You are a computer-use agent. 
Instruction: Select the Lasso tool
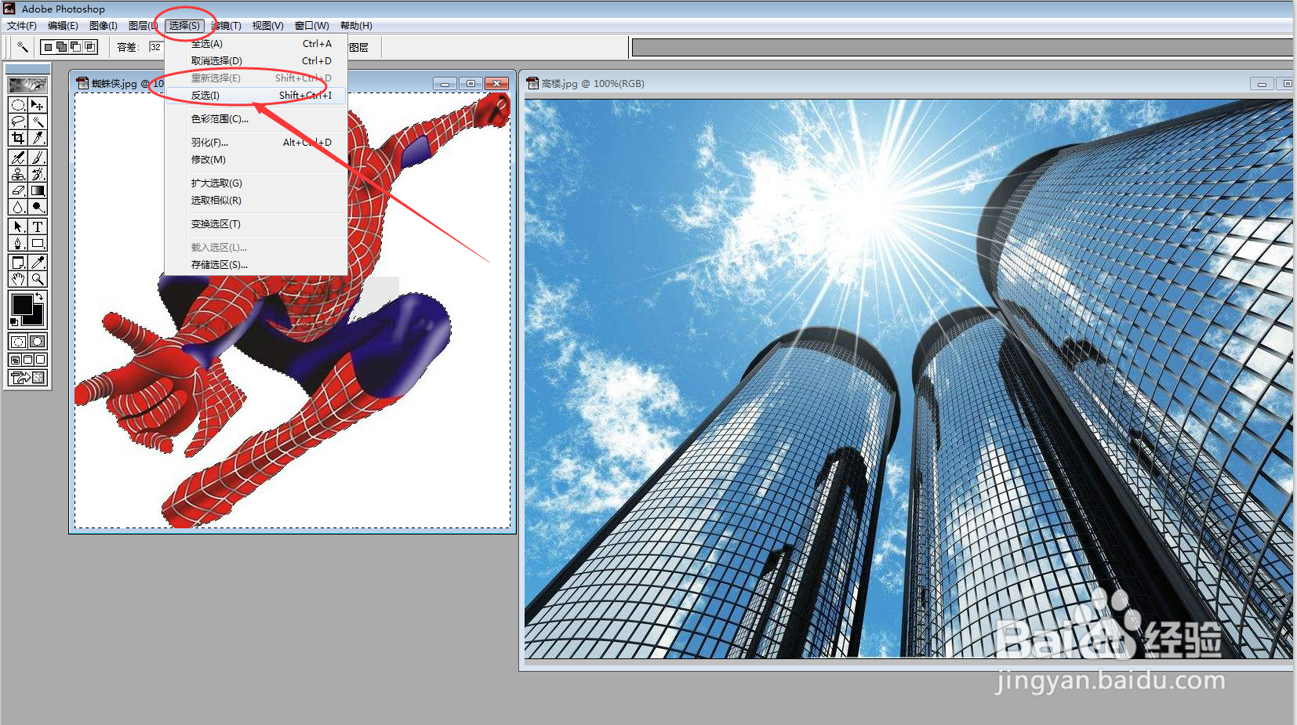tap(18, 121)
